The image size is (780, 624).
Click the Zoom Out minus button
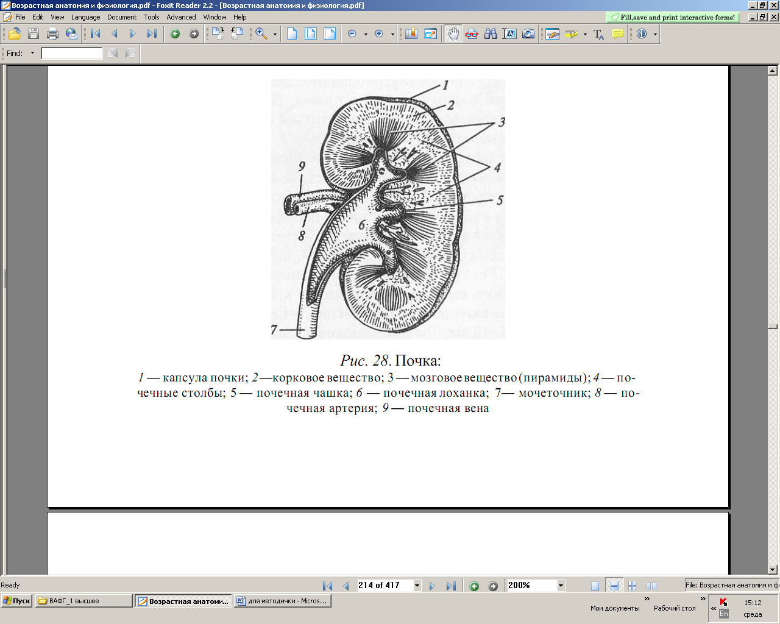pyautogui.click(x=352, y=34)
